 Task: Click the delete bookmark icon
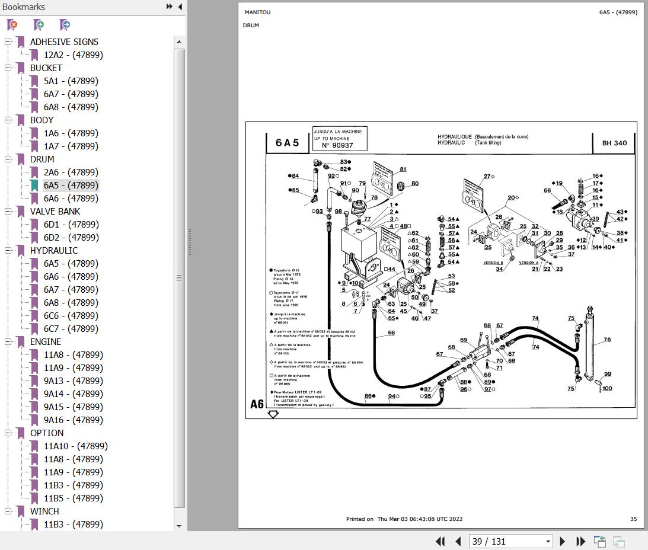12,25
